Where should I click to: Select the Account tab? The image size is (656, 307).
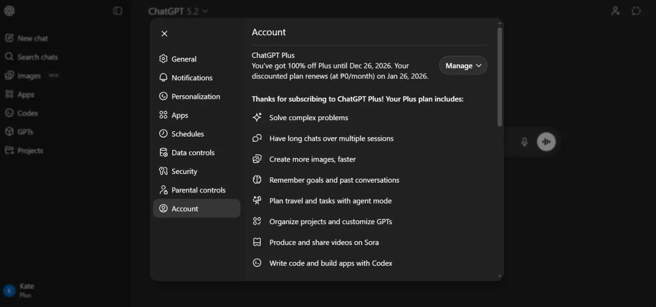(196, 209)
